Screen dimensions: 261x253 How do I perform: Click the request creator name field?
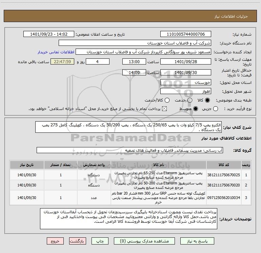(143, 52)
